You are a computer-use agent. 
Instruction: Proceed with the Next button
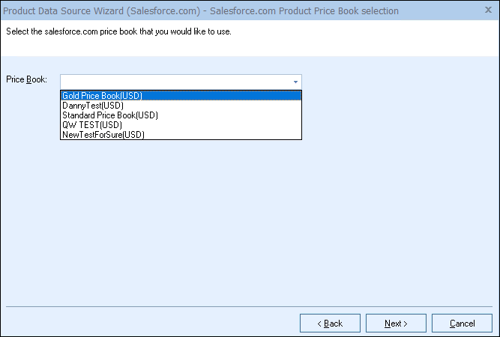(396, 324)
